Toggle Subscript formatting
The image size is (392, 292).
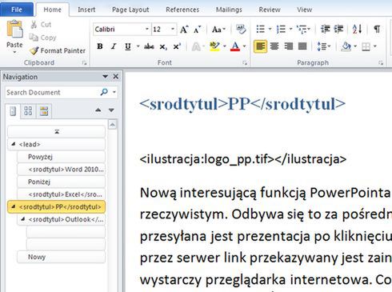163,46
